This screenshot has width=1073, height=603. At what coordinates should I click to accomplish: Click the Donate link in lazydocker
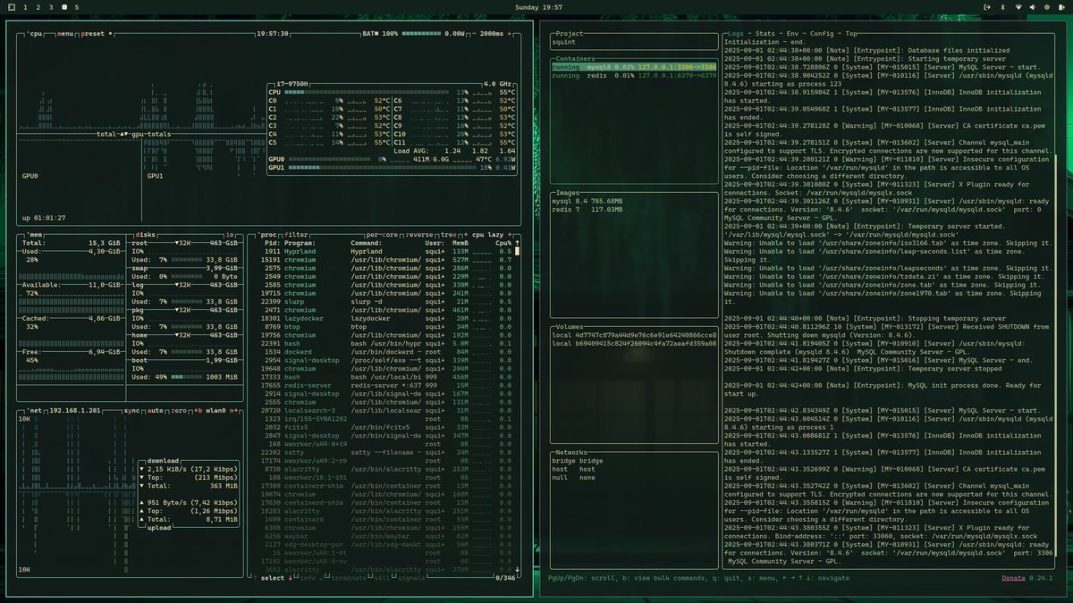click(x=1013, y=578)
